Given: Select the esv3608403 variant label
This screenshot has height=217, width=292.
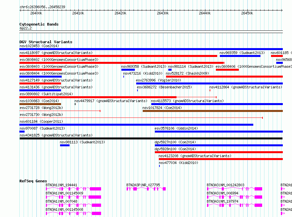Looking at the screenshot, I should 59,66.
